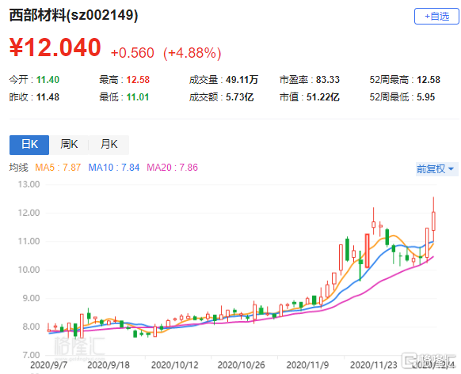This screenshot has width=461, height=374.
Task: Click the percent change (+4.88%)
Action: (192, 53)
